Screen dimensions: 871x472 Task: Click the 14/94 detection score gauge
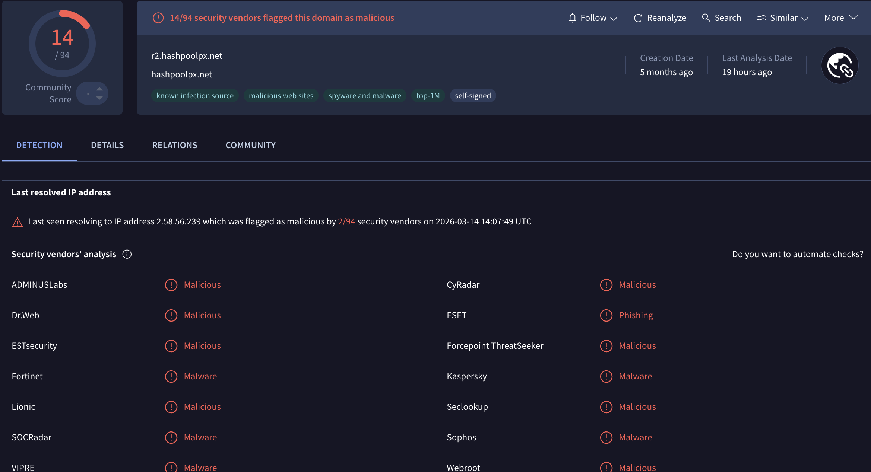(x=62, y=44)
